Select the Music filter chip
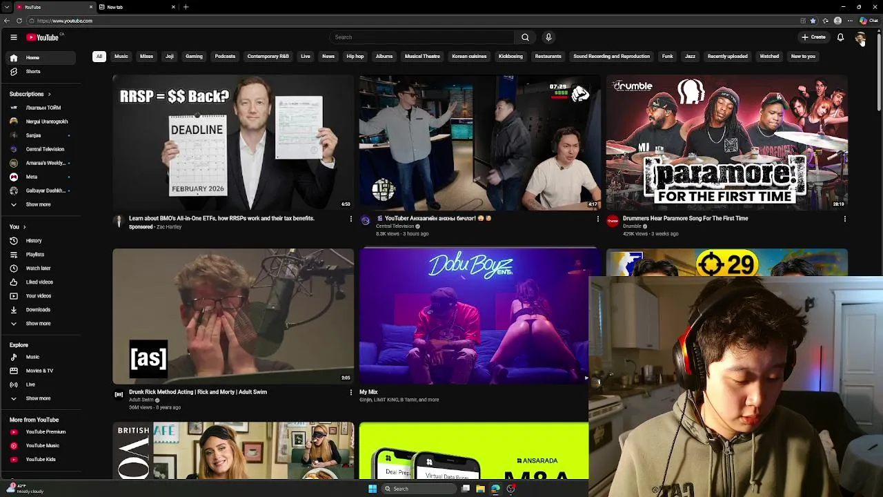The image size is (883, 497). [x=121, y=57]
